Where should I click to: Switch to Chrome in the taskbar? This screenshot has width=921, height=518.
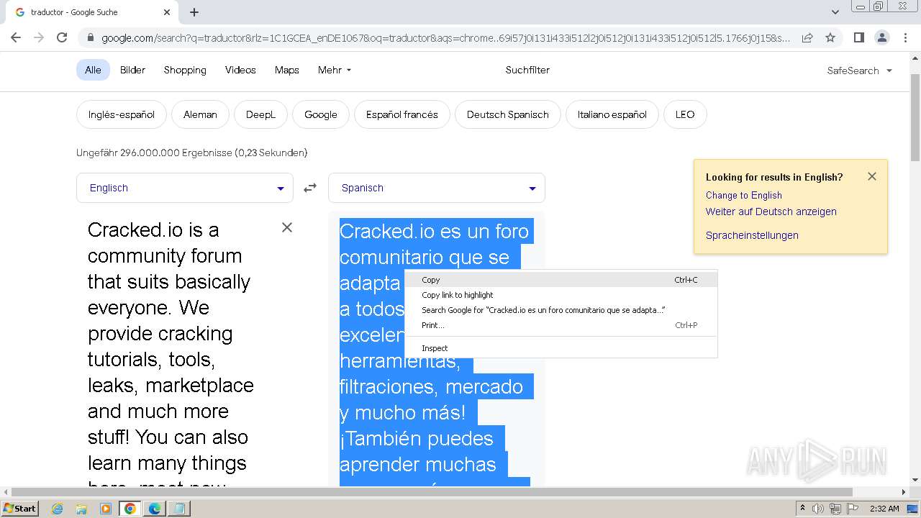tap(130, 509)
